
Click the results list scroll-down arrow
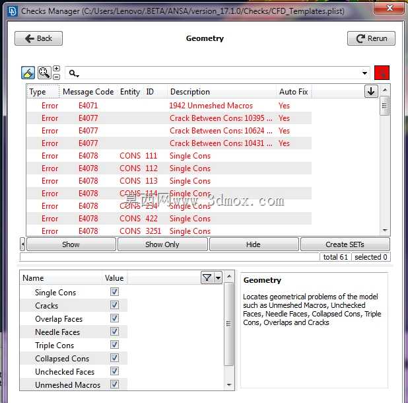point(385,230)
